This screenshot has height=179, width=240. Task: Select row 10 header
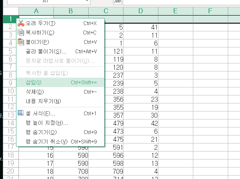point(10,91)
